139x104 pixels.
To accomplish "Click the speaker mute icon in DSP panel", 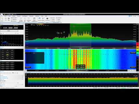I will click(13, 73).
